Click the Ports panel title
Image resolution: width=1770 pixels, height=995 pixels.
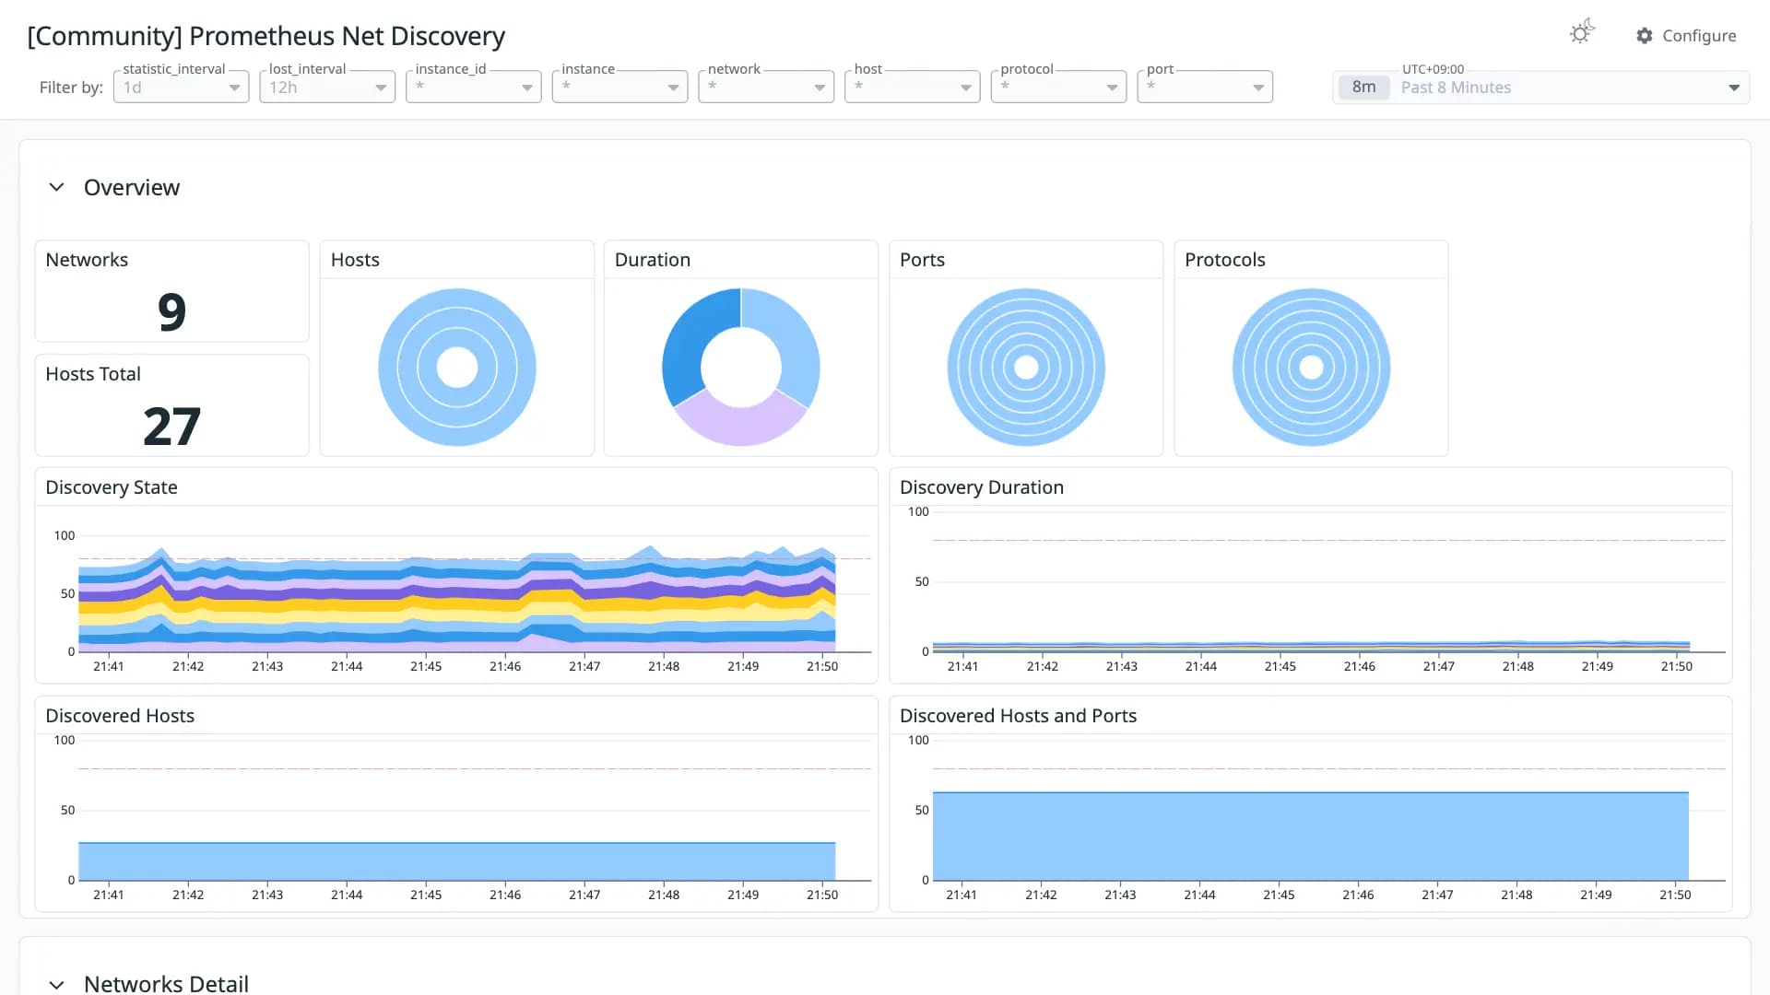click(x=922, y=260)
